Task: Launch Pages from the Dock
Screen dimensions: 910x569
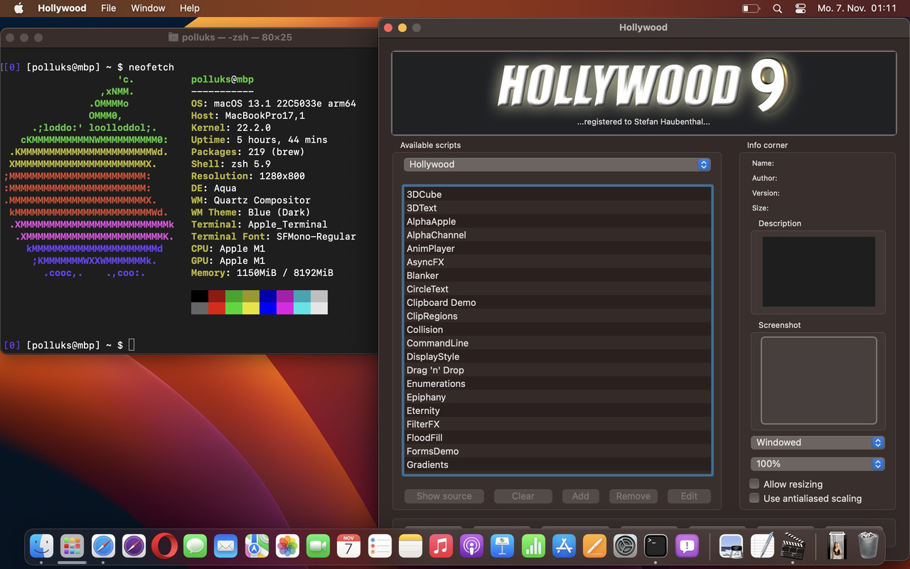Action: [594, 546]
